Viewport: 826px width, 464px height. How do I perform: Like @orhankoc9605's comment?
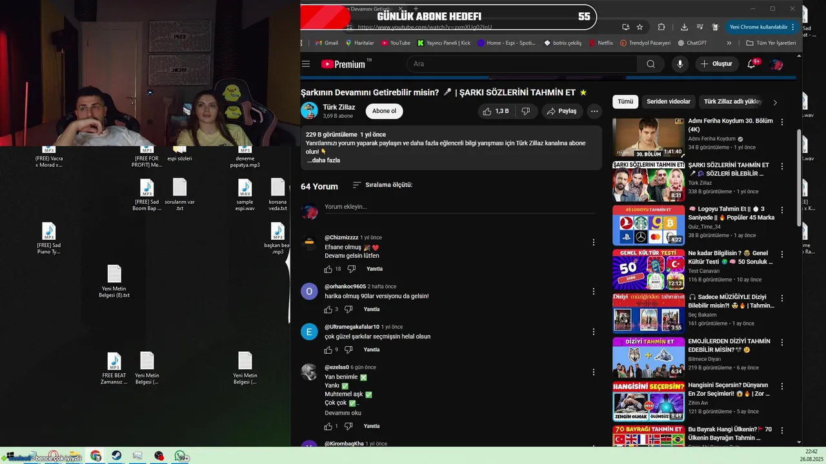[328, 309]
